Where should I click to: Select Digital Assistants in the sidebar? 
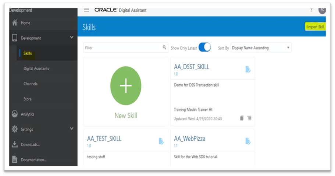pyautogui.click(x=36, y=68)
